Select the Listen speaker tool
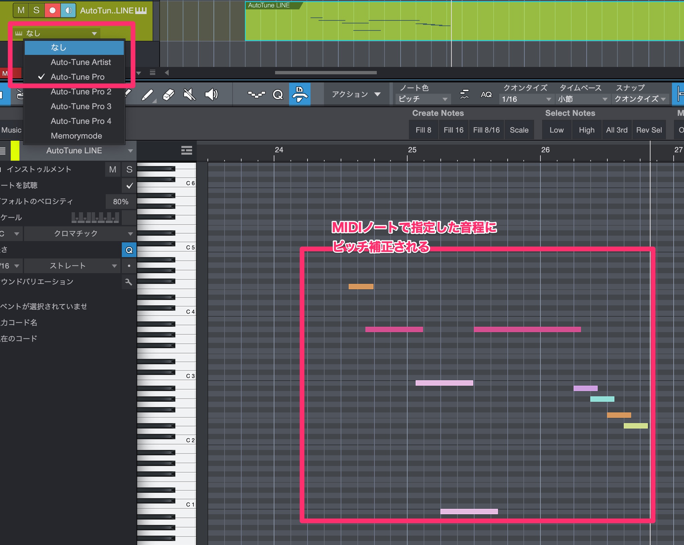Screen dimensions: 684x545 click(x=211, y=95)
